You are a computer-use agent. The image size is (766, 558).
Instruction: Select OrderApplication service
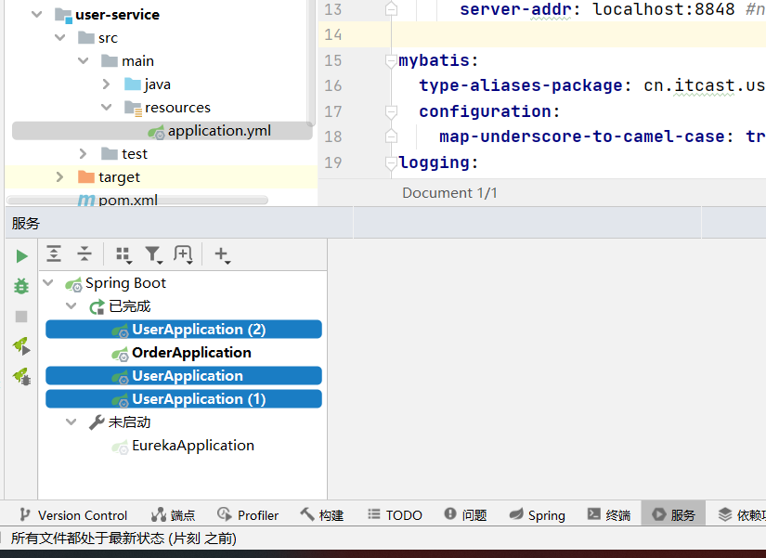pyautogui.click(x=182, y=353)
